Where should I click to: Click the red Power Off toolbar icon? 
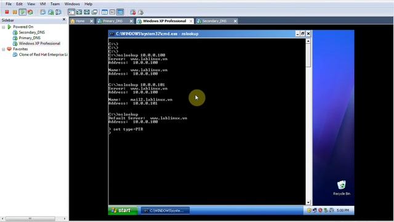pyautogui.click(x=7, y=12)
